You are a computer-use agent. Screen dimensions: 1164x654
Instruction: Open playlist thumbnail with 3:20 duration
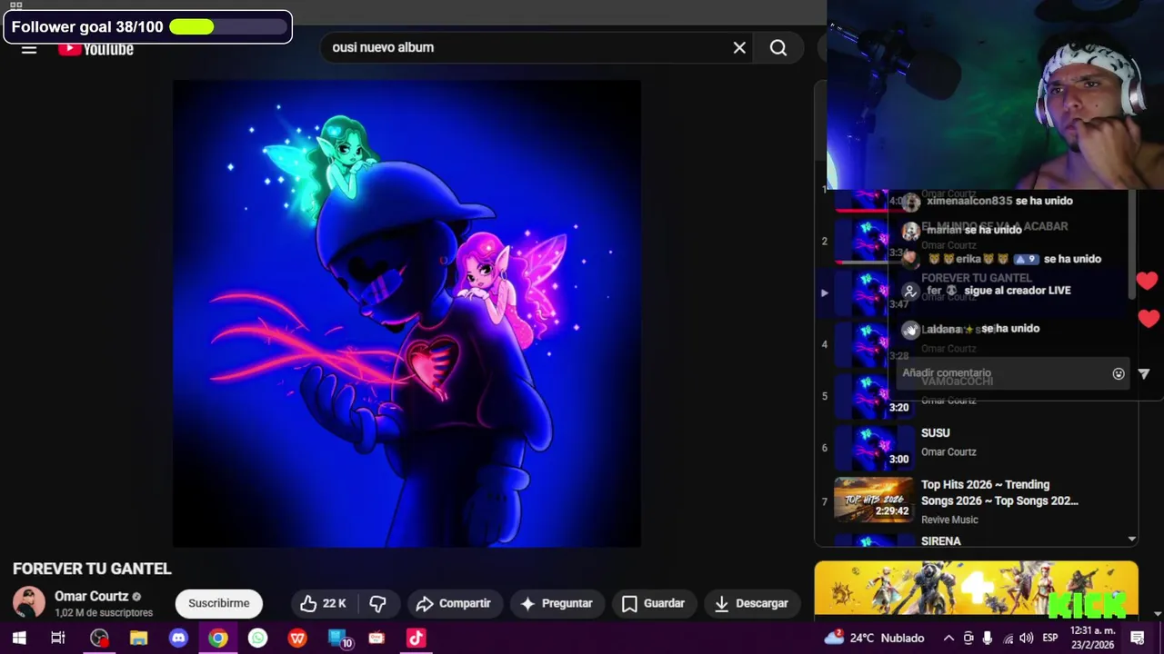pyautogui.click(x=873, y=395)
